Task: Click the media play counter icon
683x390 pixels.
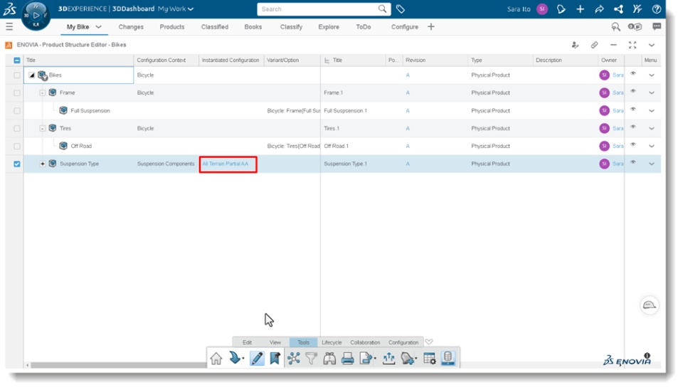Action: 635,26
